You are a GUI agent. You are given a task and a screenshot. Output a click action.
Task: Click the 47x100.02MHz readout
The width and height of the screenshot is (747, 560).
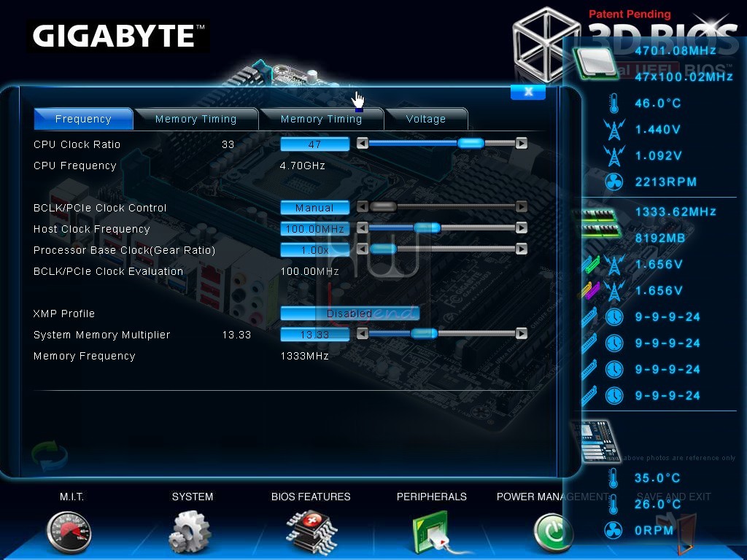pos(684,77)
